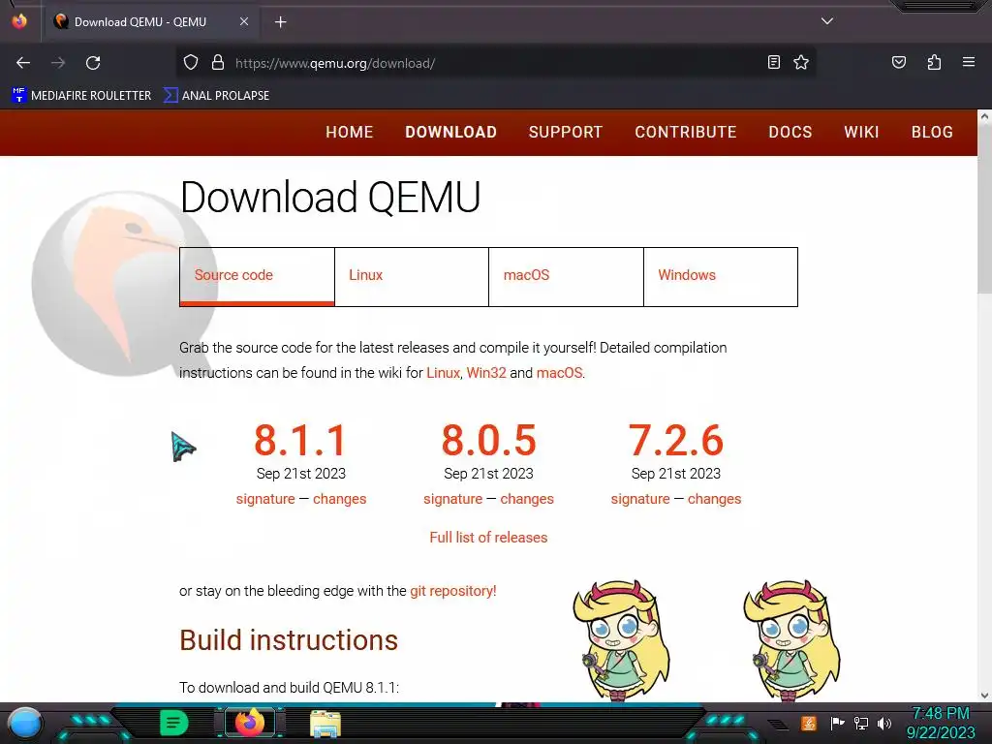Open the network tray icon
Image resolution: width=992 pixels, height=744 pixels.
pyautogui.click(x=861, y=723)
